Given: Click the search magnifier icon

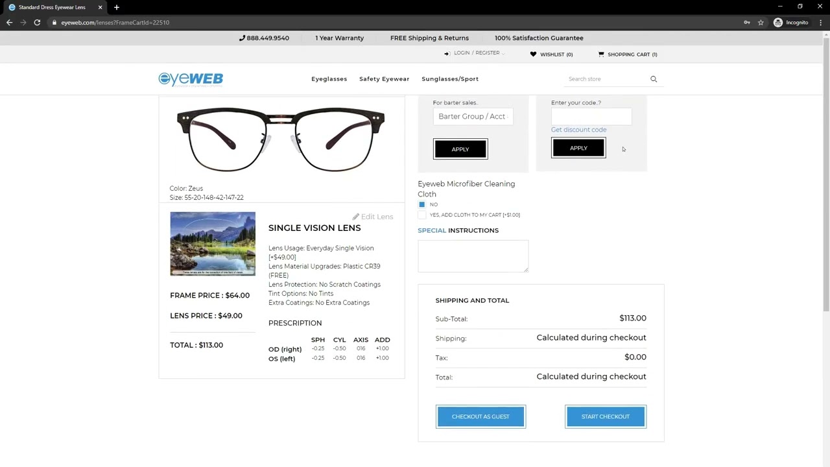Looking at the screenshot, I should coord(654,79).
